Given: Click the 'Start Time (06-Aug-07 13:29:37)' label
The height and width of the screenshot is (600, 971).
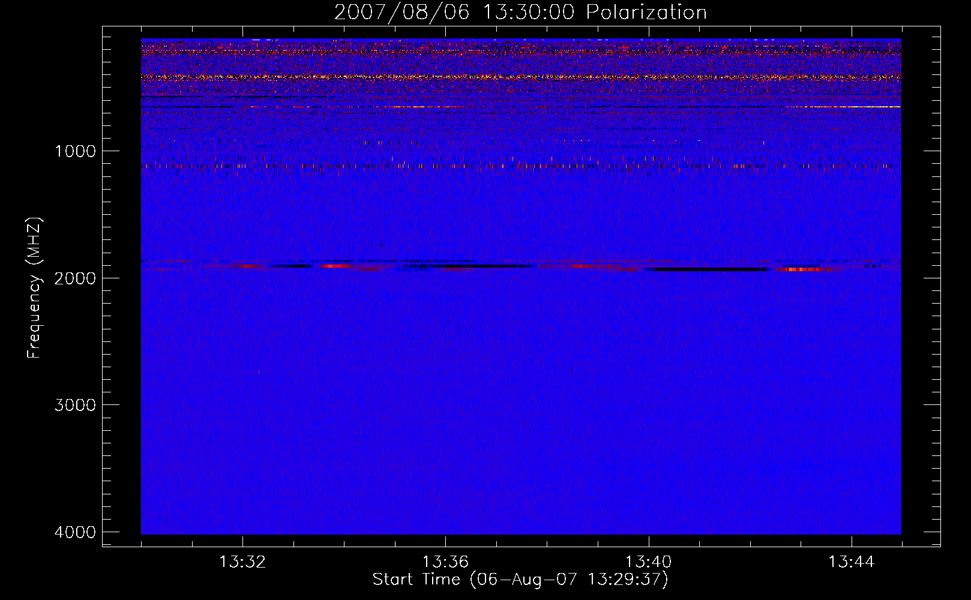Looking at the screenshot, I should 520,580.
